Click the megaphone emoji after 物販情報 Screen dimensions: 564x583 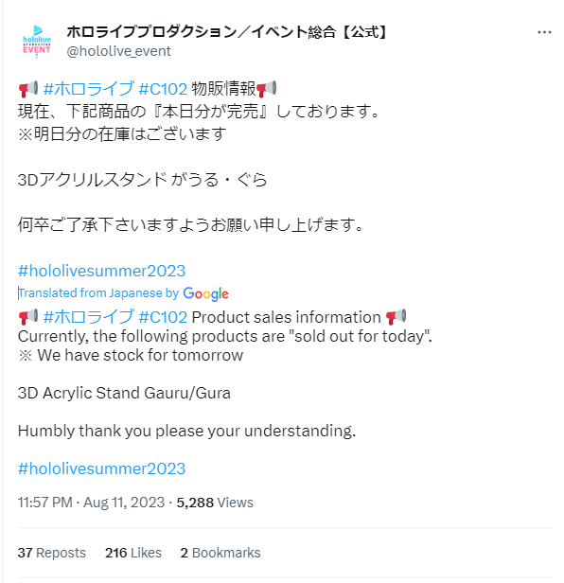click(x=266, y=89)
